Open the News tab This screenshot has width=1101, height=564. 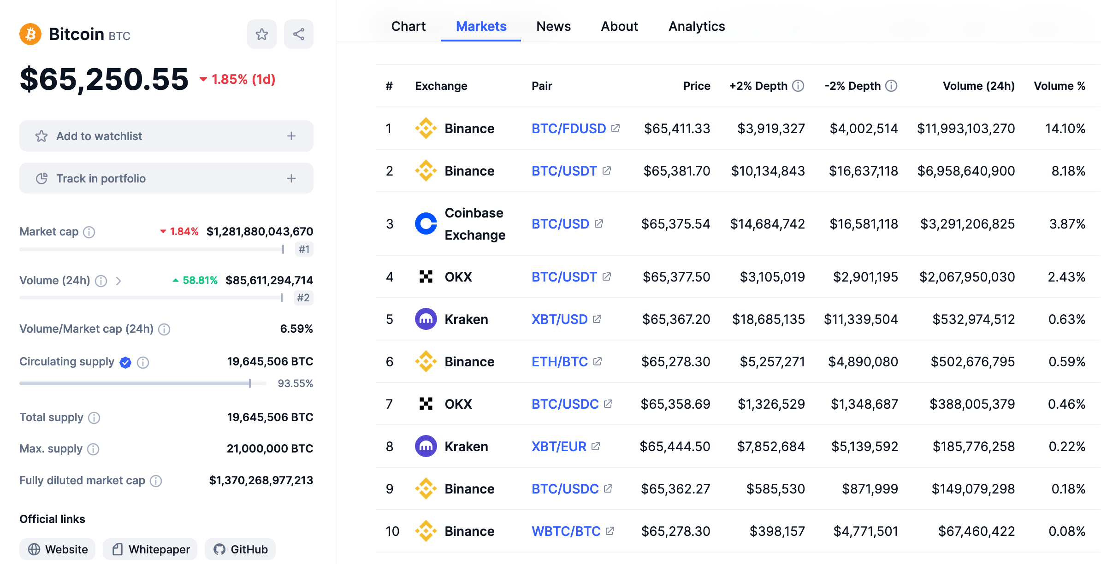point(553,26)
